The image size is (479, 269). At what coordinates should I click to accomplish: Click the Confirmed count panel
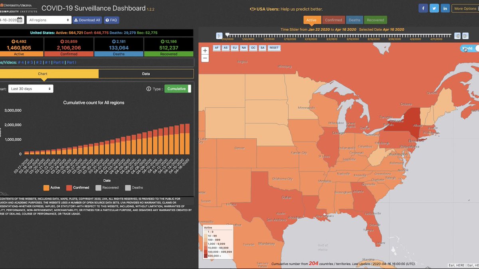(69, 47)
